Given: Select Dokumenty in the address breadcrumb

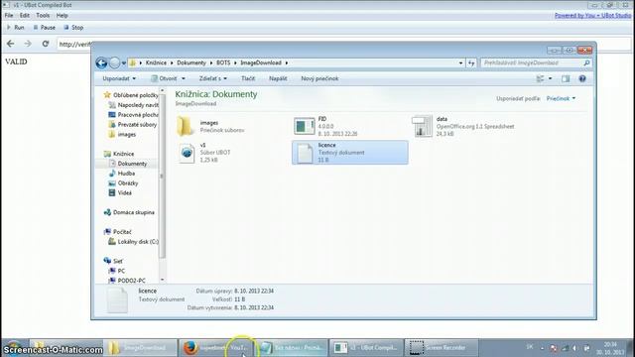Looking at the screenshot, I should tap(191, 62).
